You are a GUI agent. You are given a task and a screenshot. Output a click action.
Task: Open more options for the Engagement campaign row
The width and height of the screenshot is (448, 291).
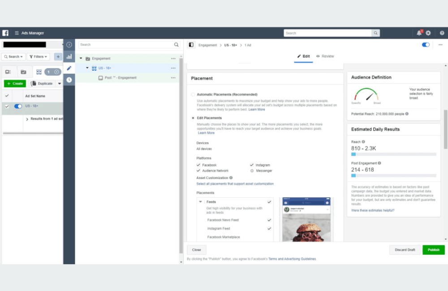(x=173, y=59)
